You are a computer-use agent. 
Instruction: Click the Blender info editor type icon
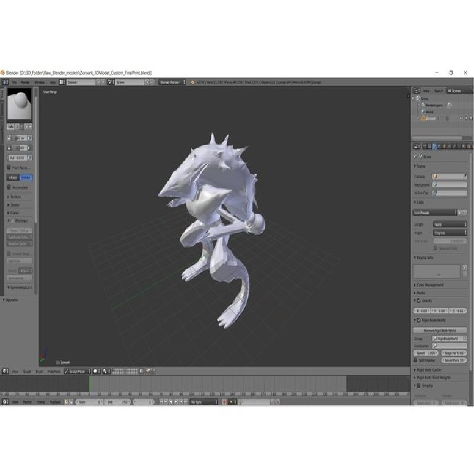tap(5, 82)
